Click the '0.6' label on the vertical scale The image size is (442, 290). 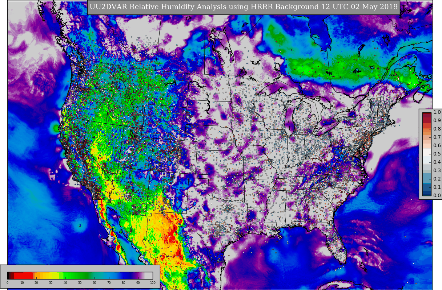click(x=437, y=146)
